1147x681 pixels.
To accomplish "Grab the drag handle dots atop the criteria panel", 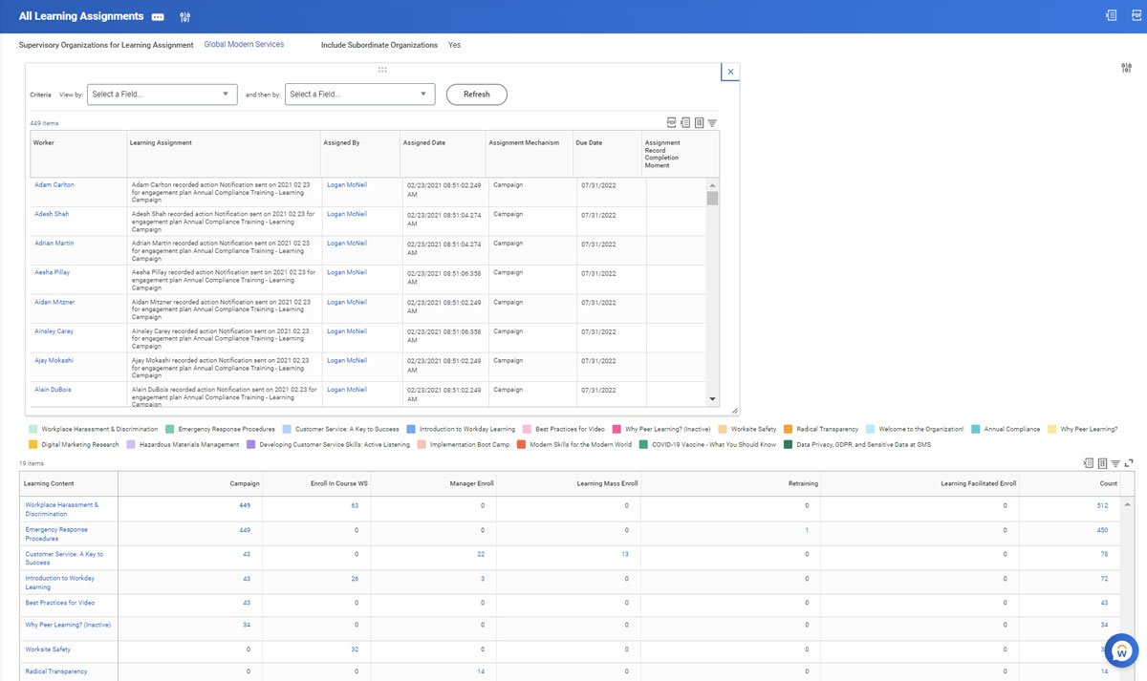I will [x=382, y=70].
